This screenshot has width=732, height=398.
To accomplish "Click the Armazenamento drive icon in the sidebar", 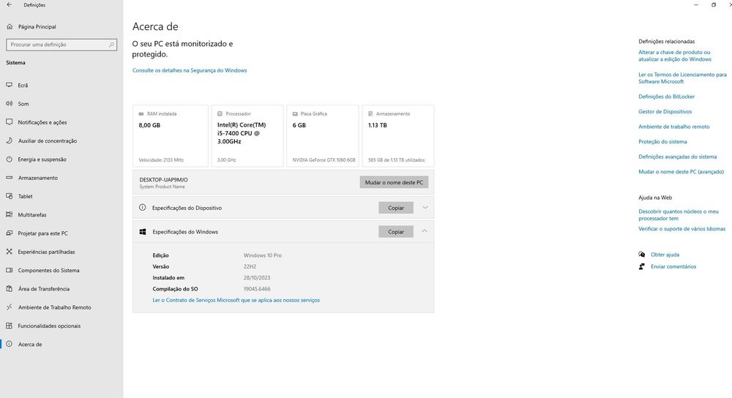I will tap(10, 178).
